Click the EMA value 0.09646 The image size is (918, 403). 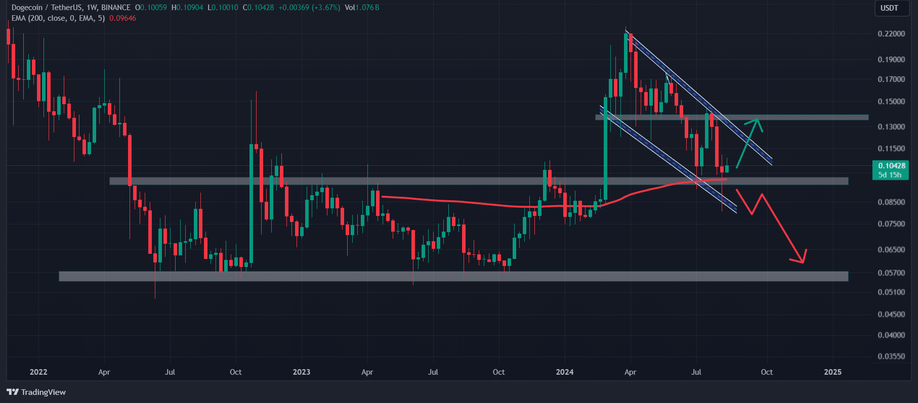click(x=122, y=18)
